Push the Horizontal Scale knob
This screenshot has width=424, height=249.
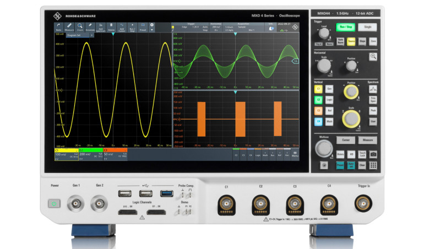[x=324, y=66]
